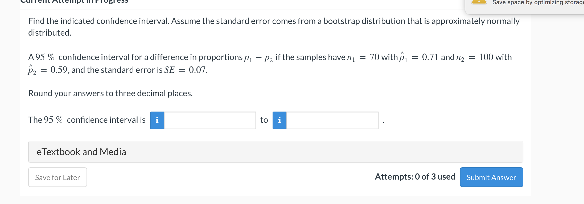Select the Current Attempt in Progress tab

pos(73,2)
